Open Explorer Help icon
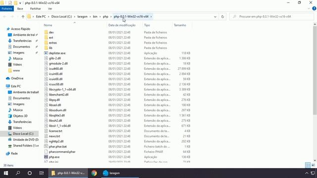Viewport: 317px width, 178px height. [x=314, y=8]
